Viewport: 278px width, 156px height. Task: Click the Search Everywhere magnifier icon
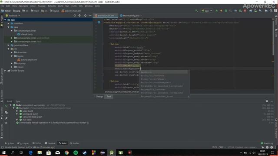tap(271, 11)
